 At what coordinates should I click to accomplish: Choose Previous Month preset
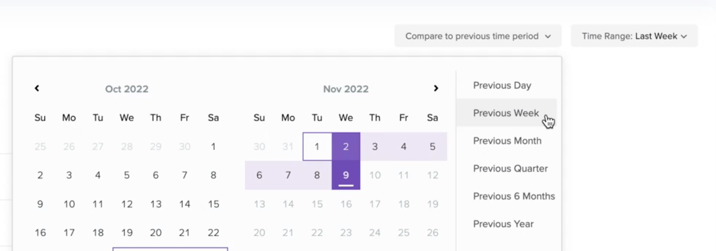point(507,141)
